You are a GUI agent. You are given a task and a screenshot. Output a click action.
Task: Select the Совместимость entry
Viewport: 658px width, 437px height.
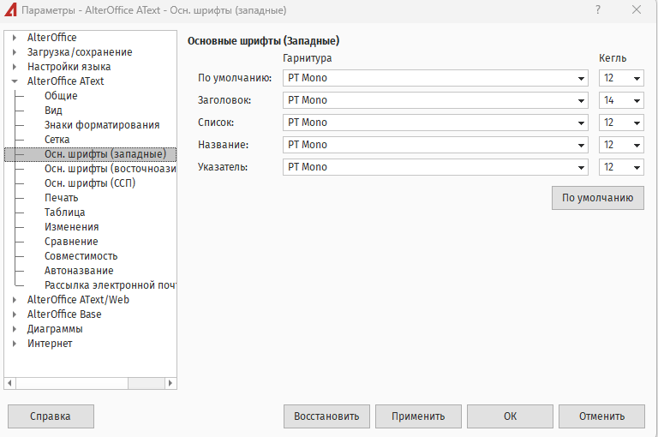(x=81, y=256)
